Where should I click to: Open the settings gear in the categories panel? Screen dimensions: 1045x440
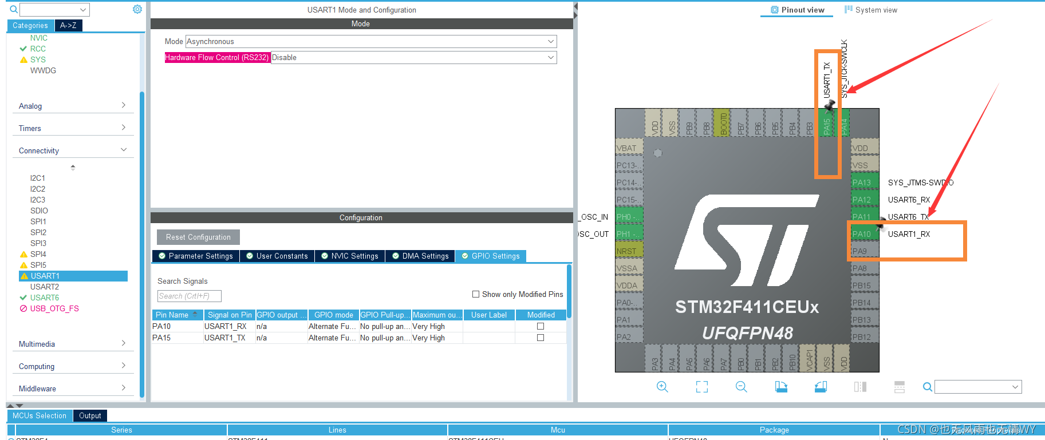[x=137, y=9]
